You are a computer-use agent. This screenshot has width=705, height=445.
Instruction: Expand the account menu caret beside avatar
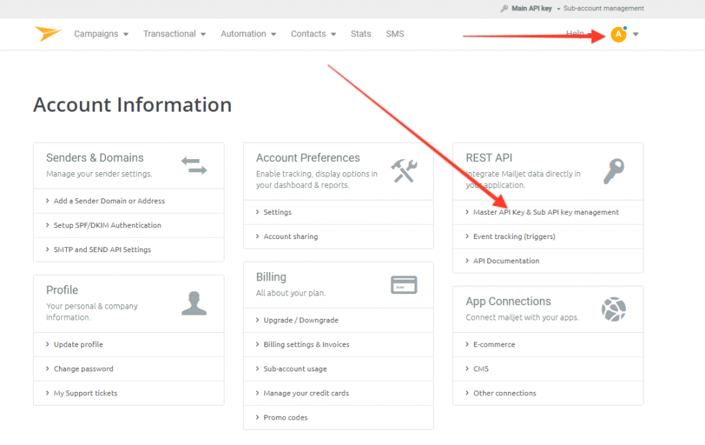coord(635,34)
